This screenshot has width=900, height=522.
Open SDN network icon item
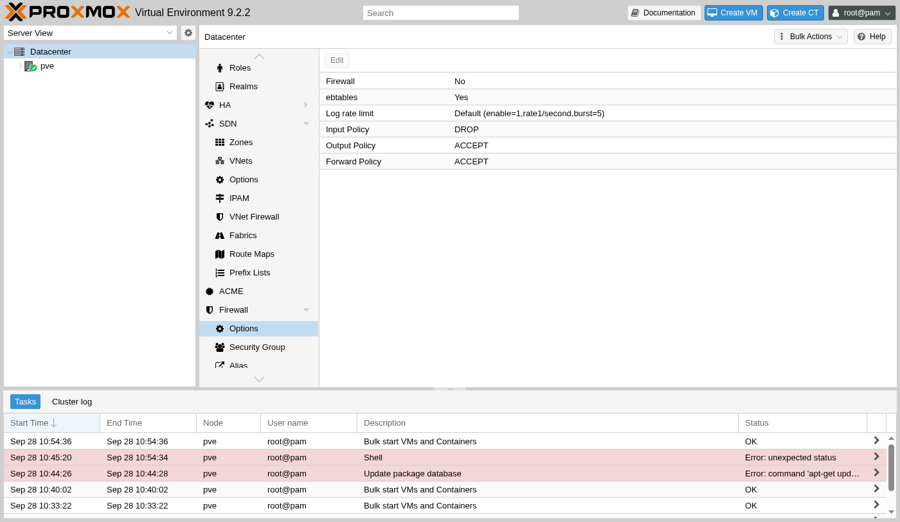pos(258,123)
